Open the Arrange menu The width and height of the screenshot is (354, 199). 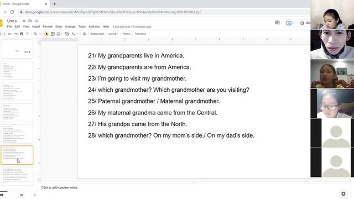70,27
